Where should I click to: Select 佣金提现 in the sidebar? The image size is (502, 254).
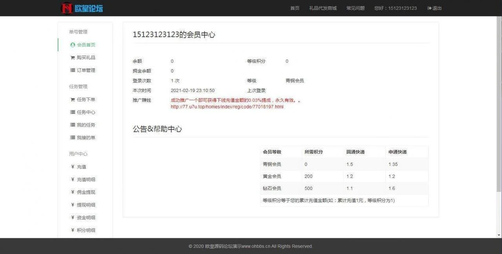(x=86, y=192)
